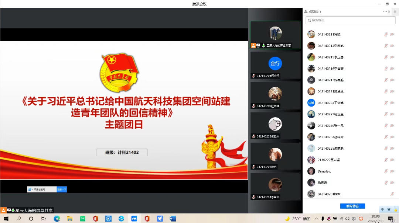The width and height of the screenshot is (399, 223).
Task: Select member 042140215 in the list
Action: point(351,57)
